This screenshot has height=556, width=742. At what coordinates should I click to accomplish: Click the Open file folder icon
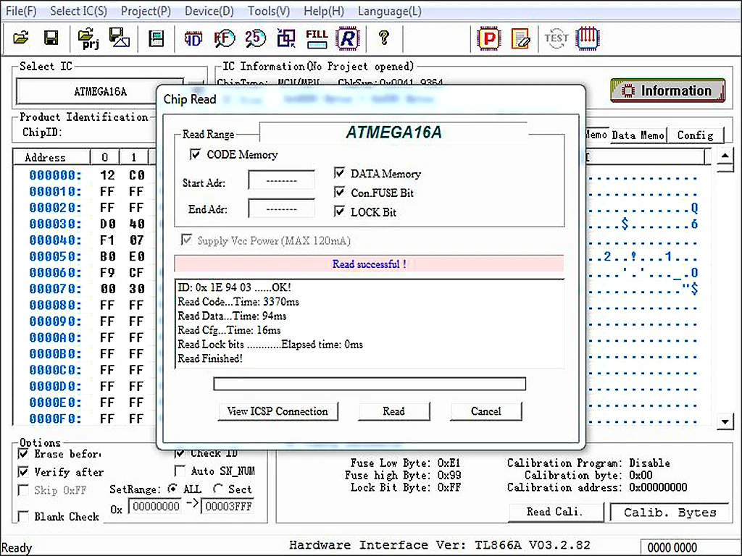coord(21,38)
